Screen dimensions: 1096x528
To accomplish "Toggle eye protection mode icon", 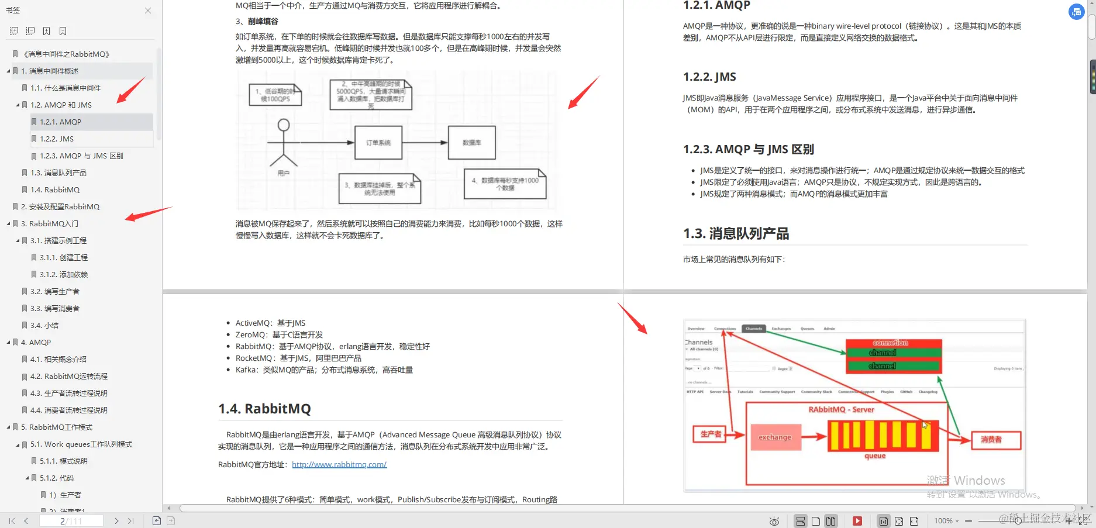I will 774,521.
